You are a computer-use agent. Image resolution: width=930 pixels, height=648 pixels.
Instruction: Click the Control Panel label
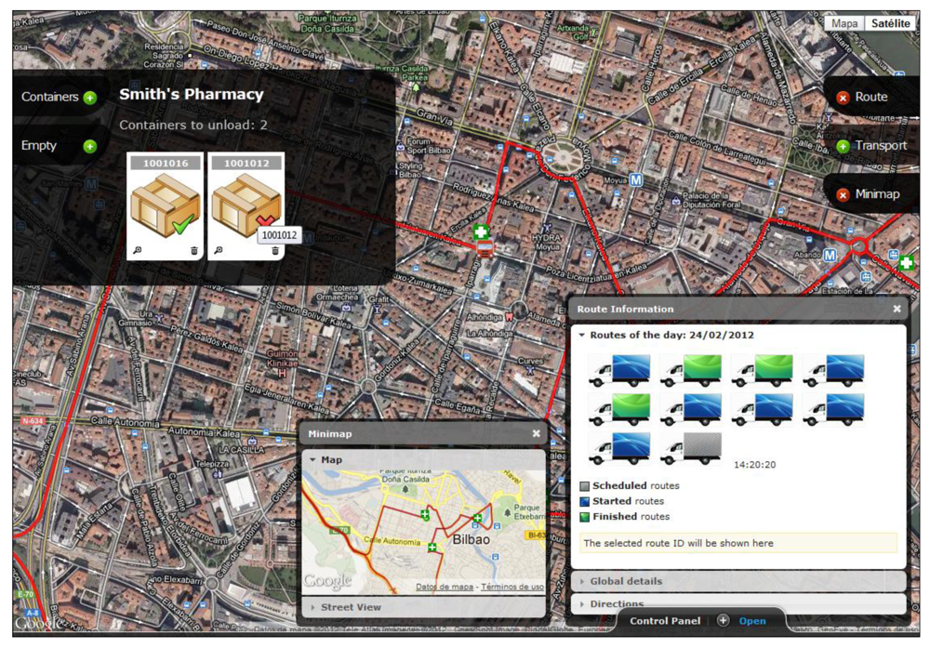pos(665,621)
